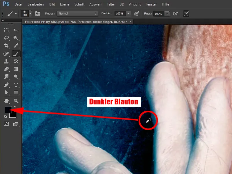Image resolution: width=232 pixels, height=174 pixels.
Task: Reset default foreground and background colors
Action: coord(6,117)
